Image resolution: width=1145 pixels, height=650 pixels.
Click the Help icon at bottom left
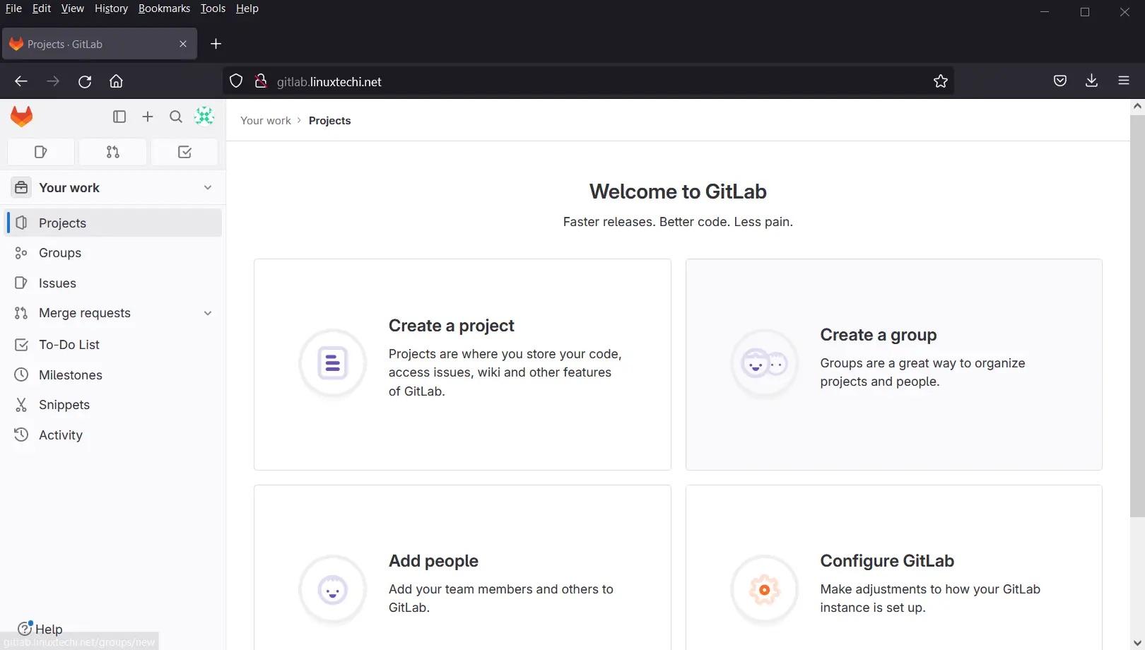click(x=26, y=628)
